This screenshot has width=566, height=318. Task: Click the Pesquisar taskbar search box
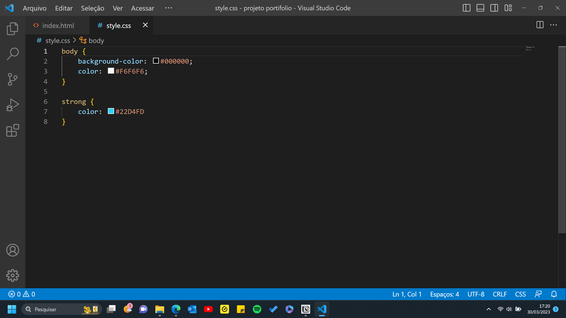[x=62, y=309]
